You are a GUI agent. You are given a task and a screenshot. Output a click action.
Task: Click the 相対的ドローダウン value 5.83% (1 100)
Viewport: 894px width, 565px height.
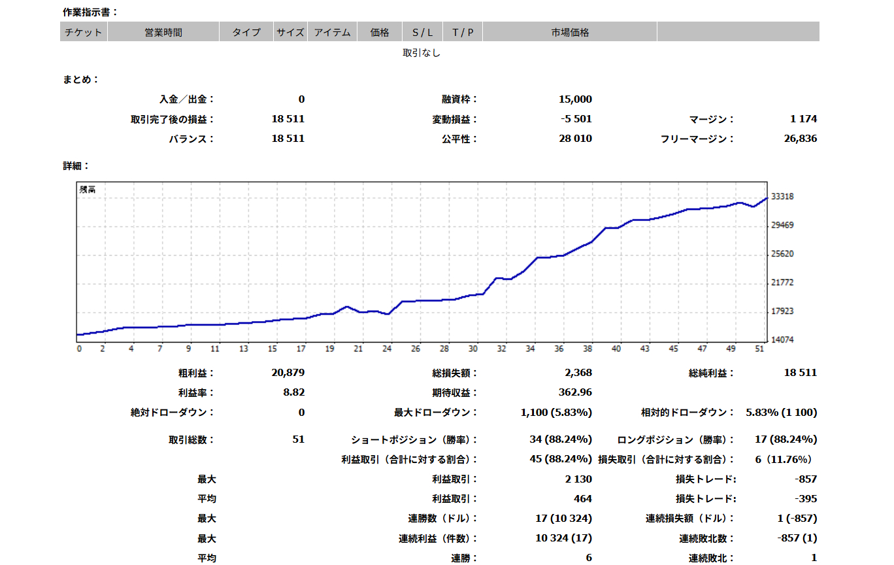(x=782, y=413)
